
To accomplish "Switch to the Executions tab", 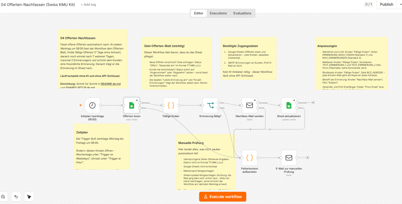I will (218, 13).
